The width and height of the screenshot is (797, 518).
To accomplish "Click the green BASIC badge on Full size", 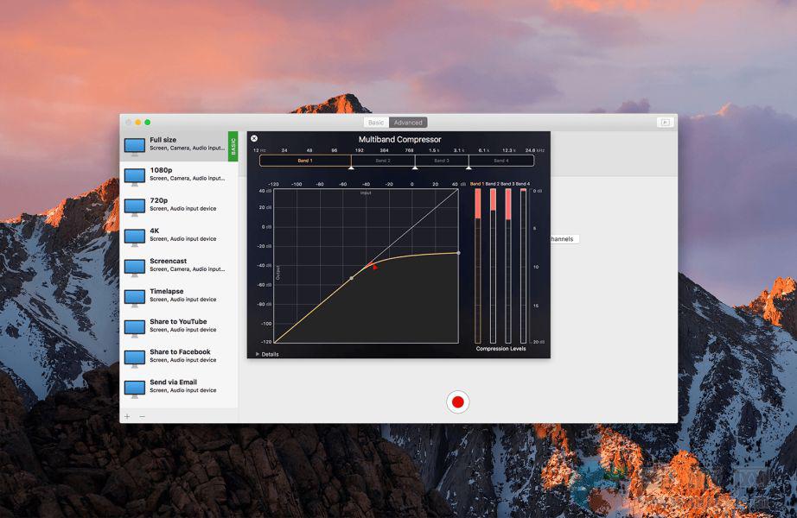I will coord(233,146).
